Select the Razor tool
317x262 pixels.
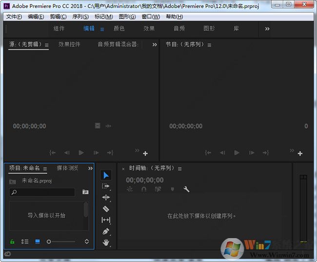[x=106, y=209]
